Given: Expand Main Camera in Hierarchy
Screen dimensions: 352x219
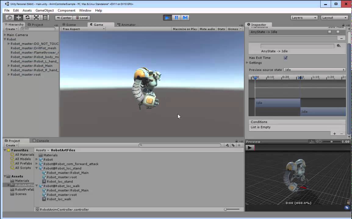Looking at the screenshot, I should pos(5,35).
